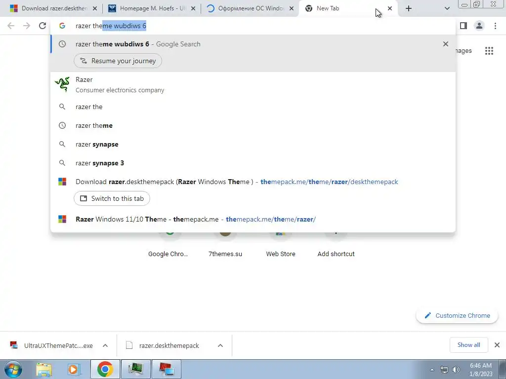Click the browser back arrow
The height and width of the screenshot is (379, 506).
pyautogui.click(x=11, y=26)
